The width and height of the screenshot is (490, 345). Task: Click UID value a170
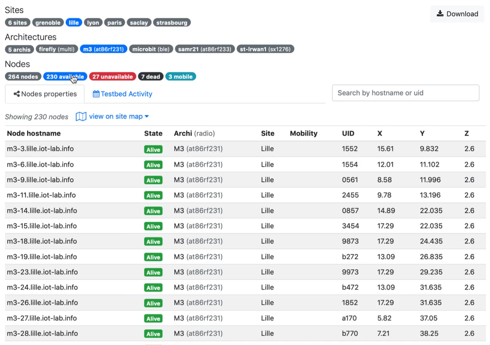(350, 318)
